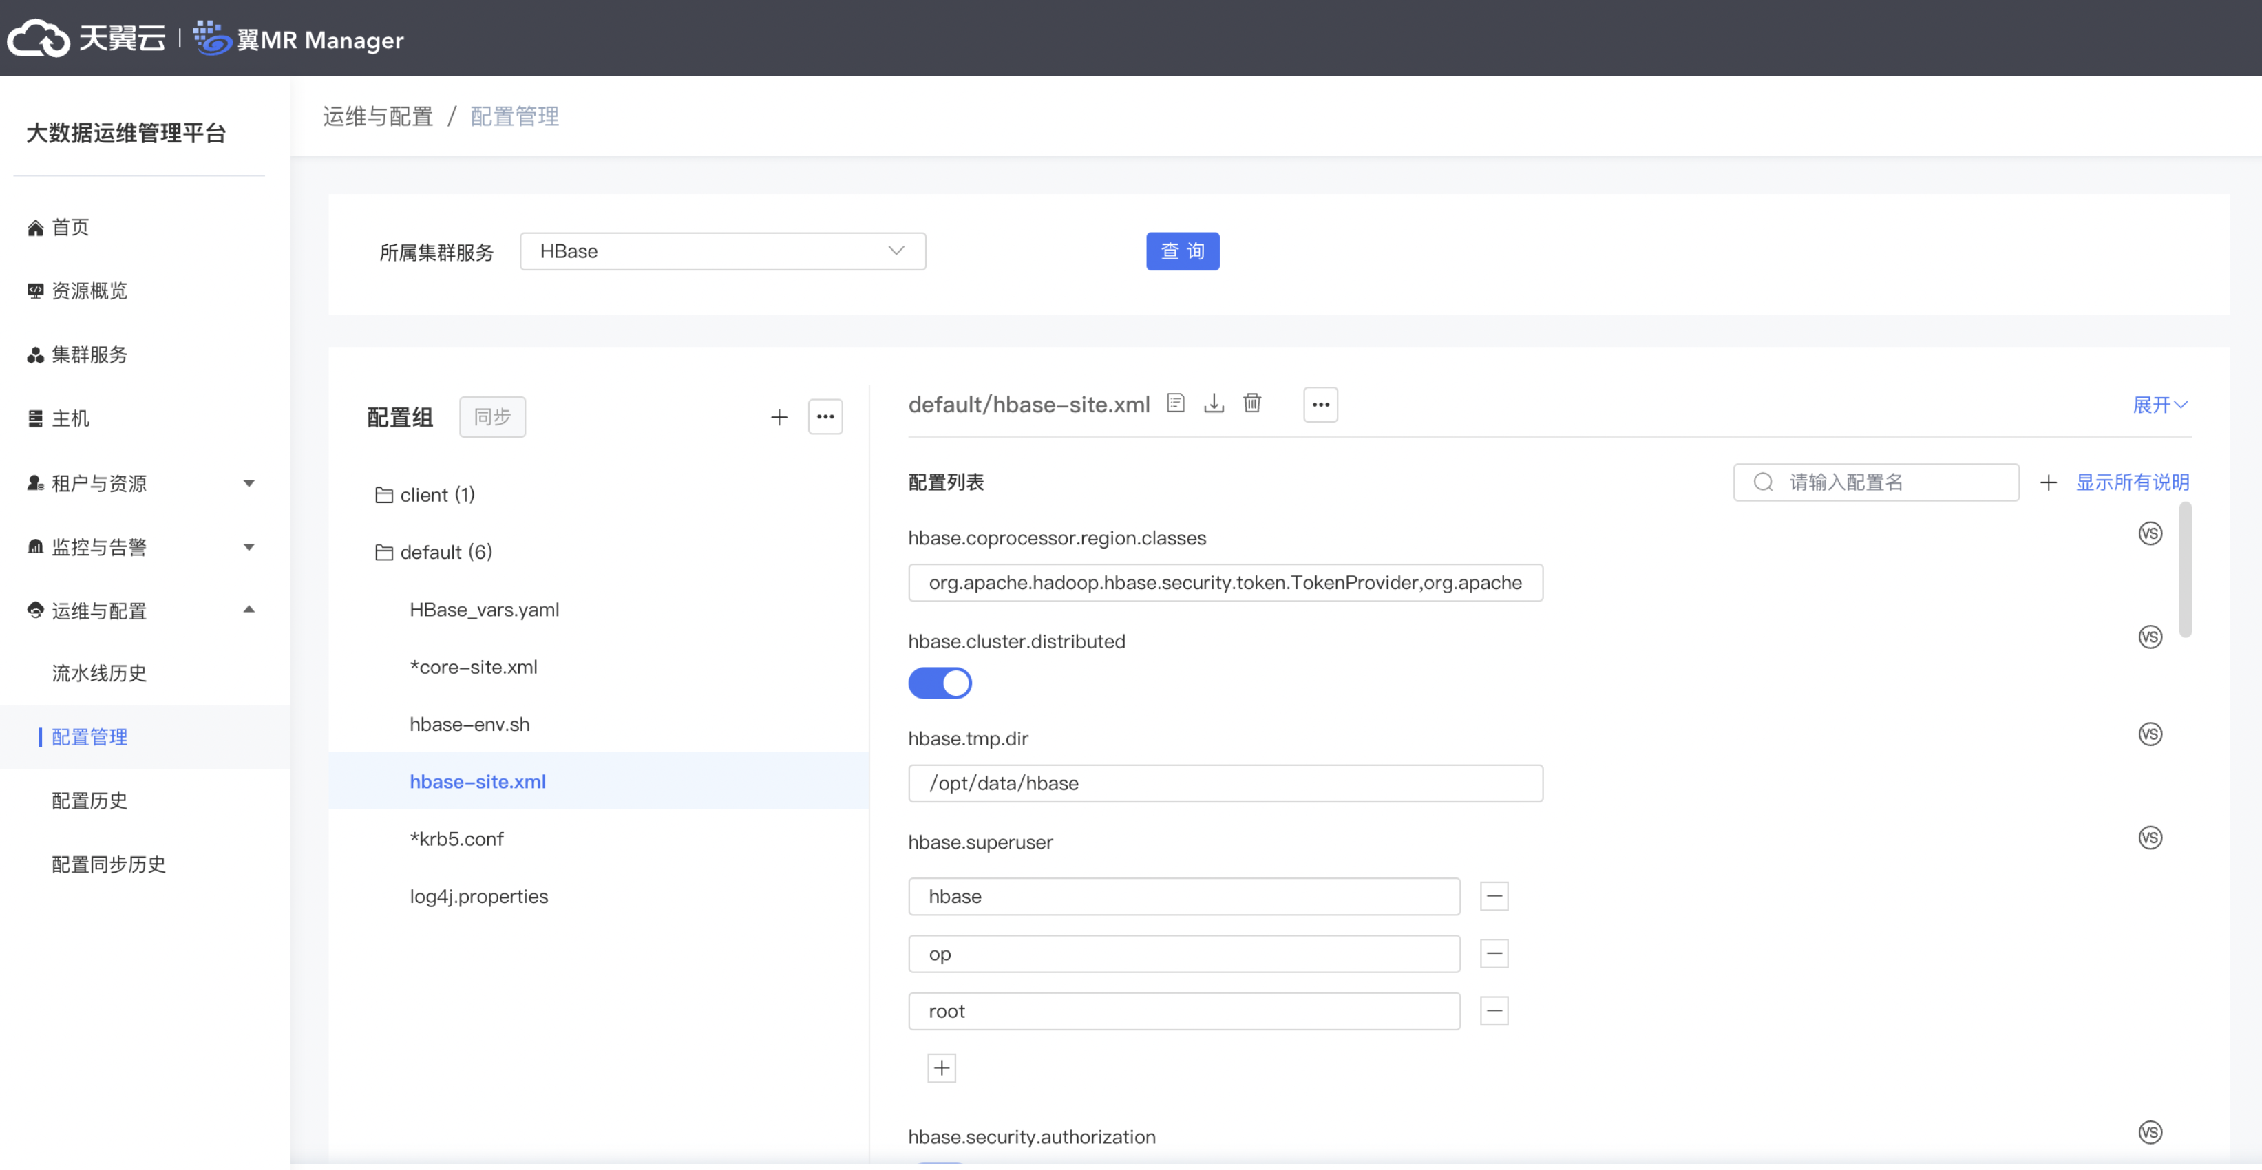2262x1170 pixels.
Task: Click the config list vertical scrollbar
Action: pos(2185,568)
